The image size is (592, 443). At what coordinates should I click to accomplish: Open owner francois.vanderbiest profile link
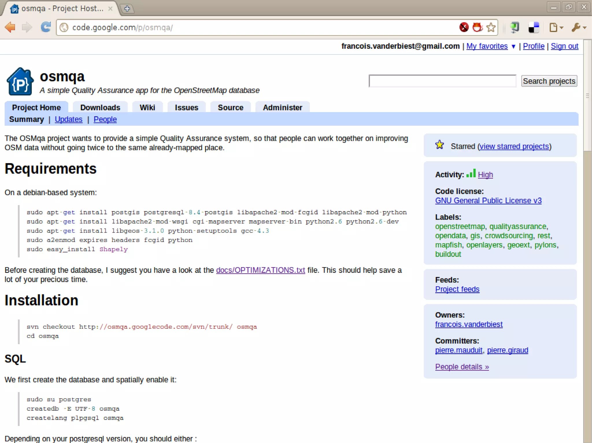point(469,324)
